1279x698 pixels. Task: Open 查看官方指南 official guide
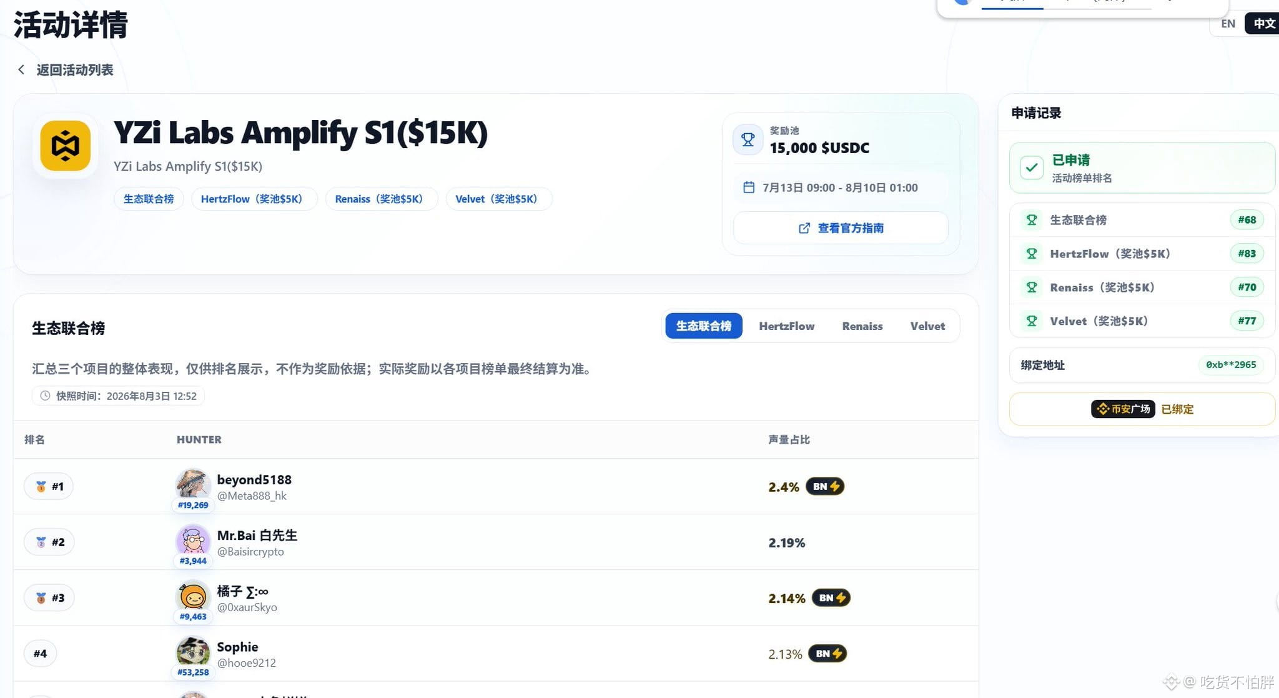tap(841, 228)
